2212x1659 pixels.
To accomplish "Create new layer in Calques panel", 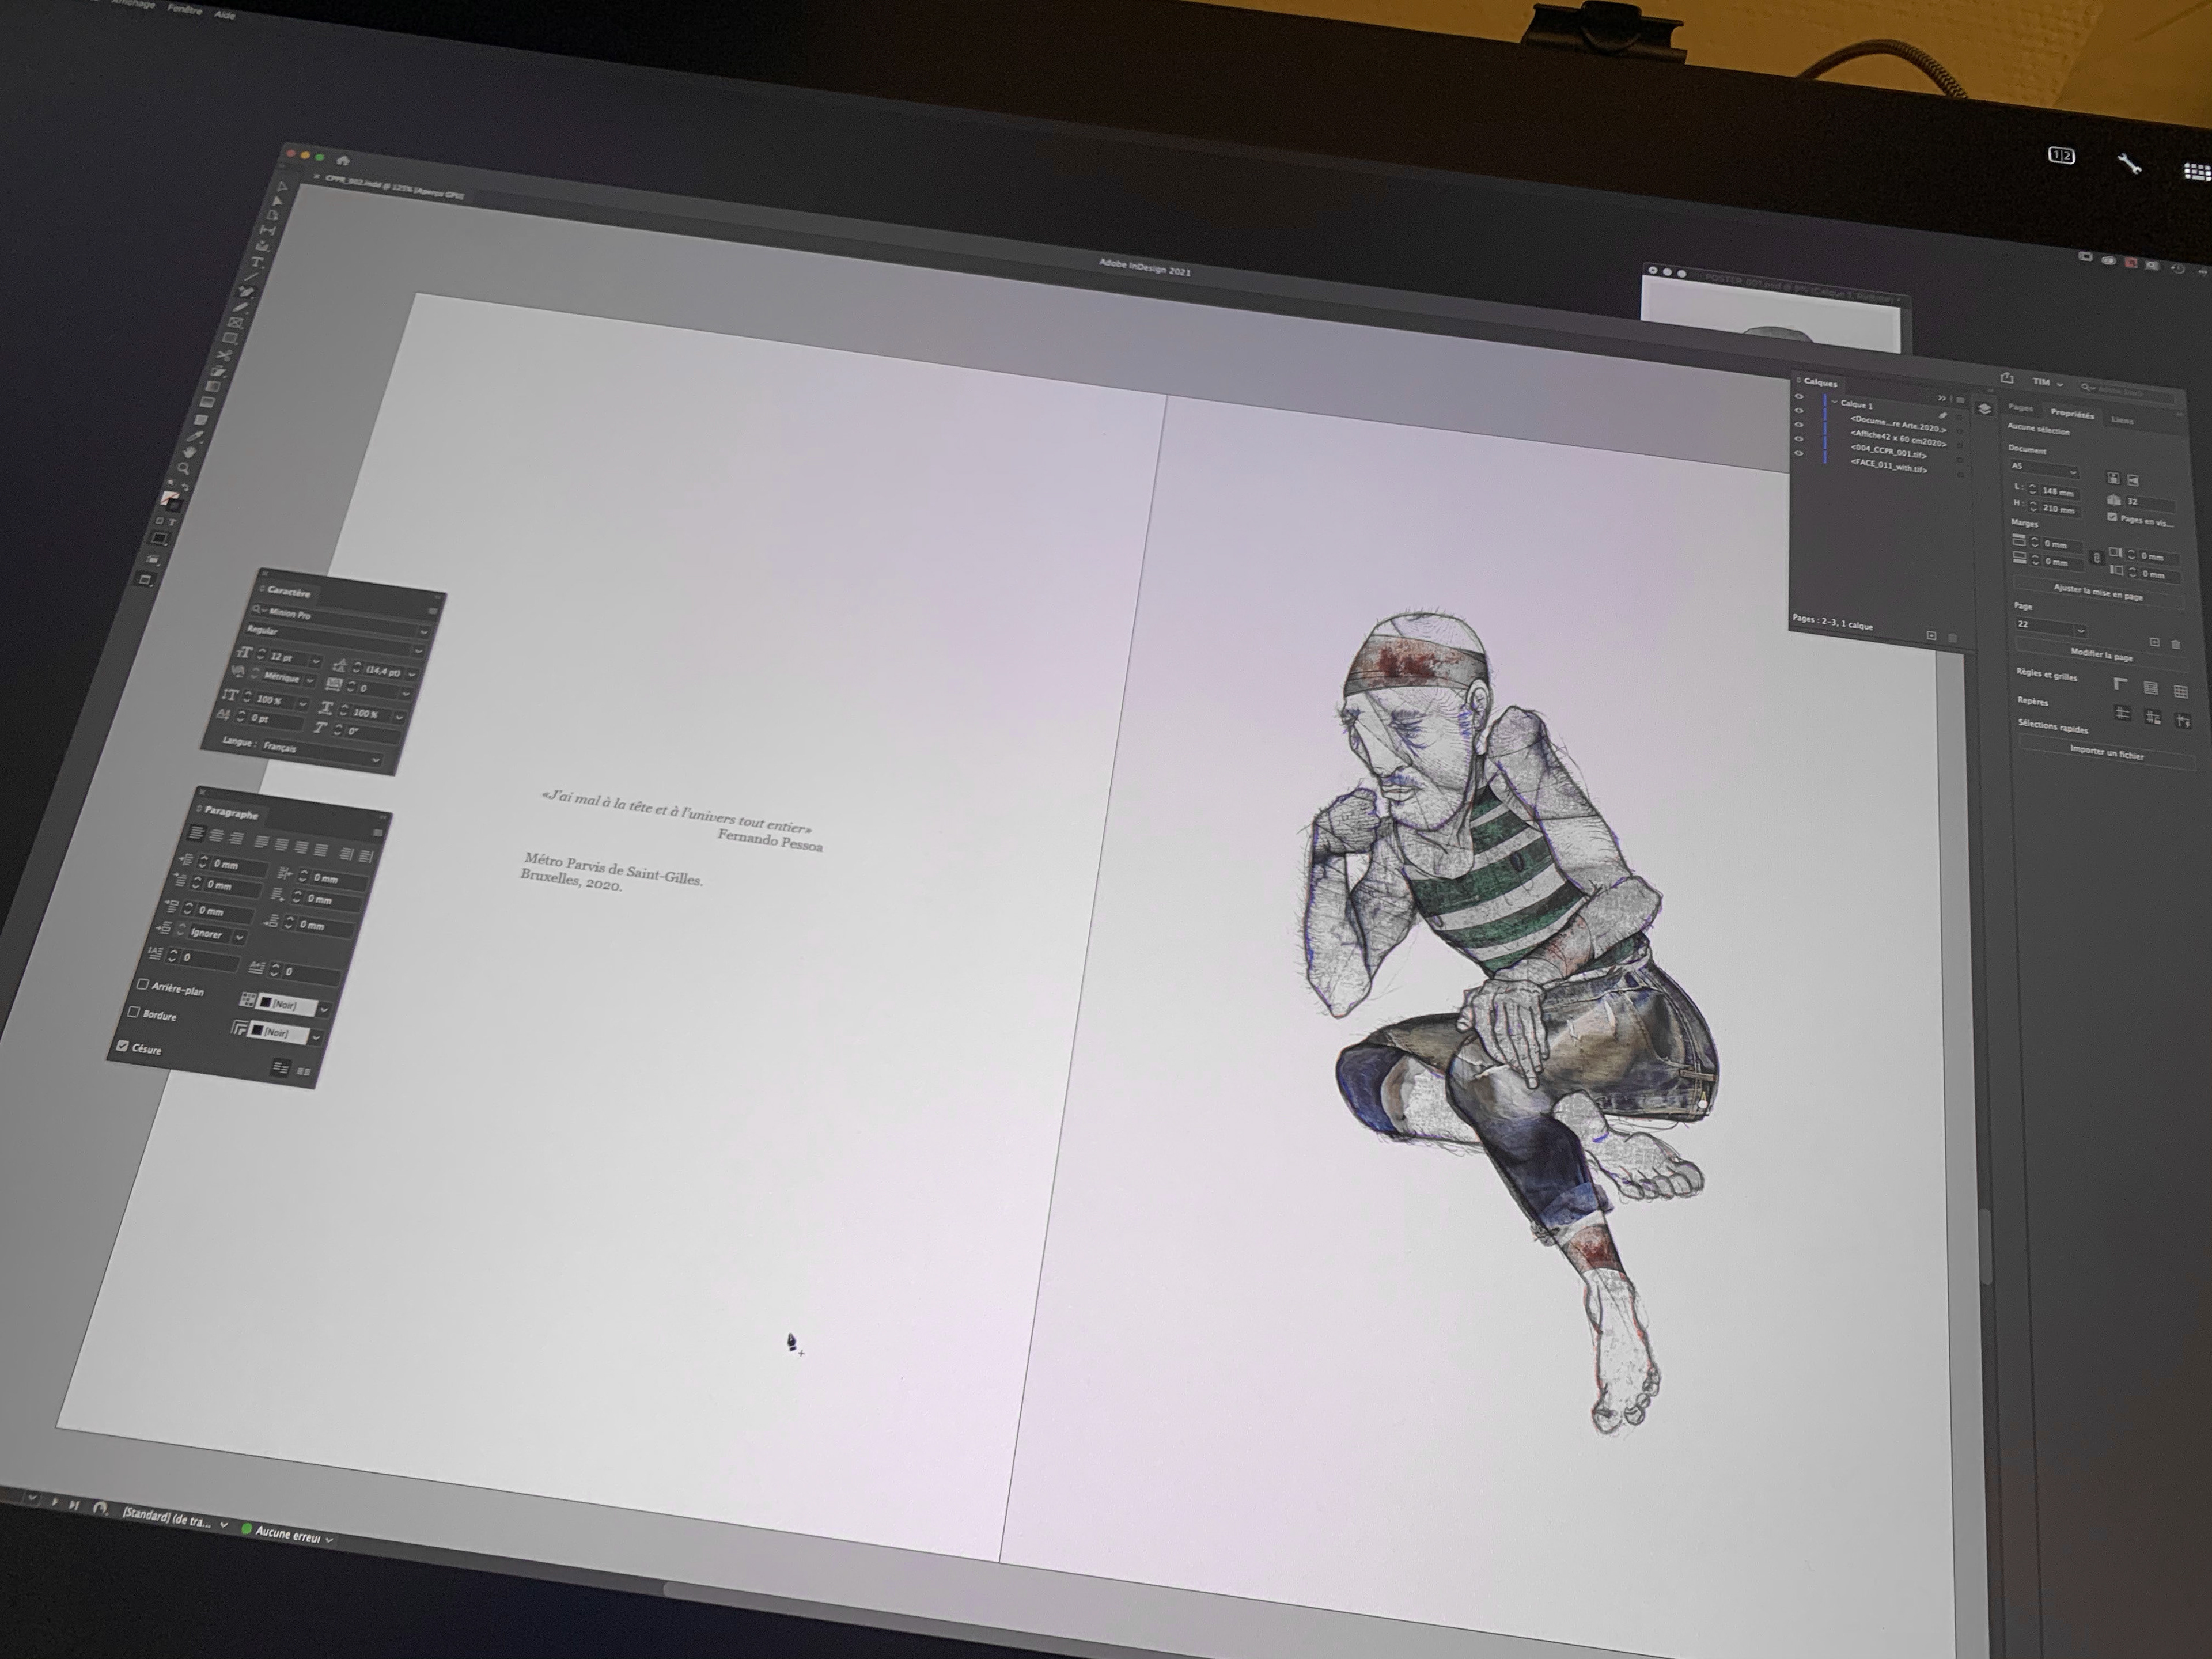I will coord(1931,636).
